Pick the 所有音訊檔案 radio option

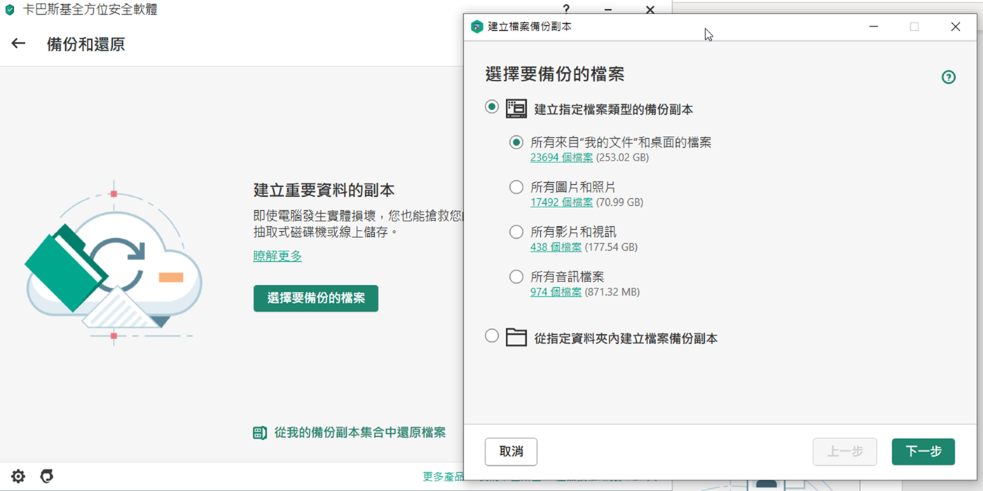click(x=516, y=277)
